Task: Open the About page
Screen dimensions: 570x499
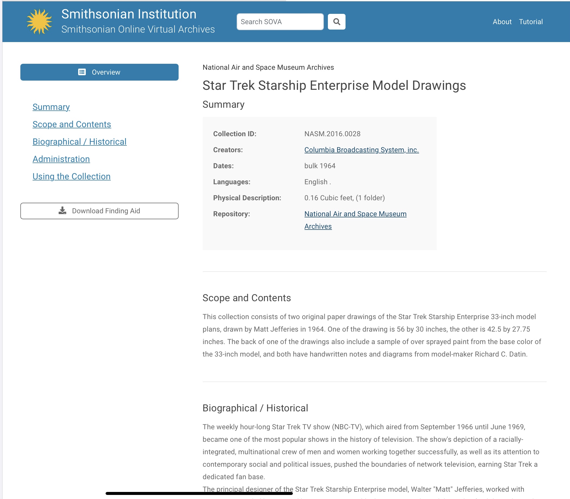Action: [502, 22]
